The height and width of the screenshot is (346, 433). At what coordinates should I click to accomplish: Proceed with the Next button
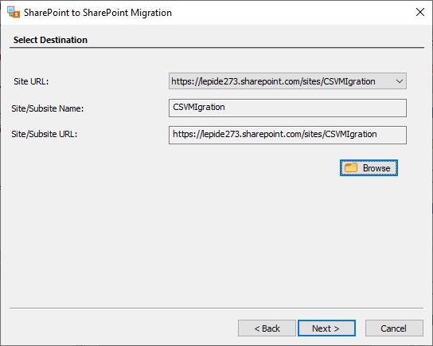coord(326,328)
